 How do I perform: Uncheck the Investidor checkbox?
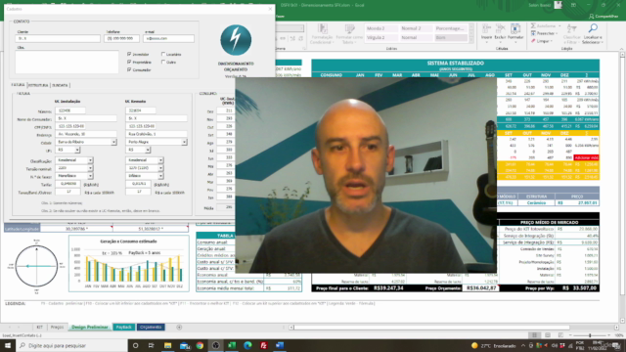(x=129, y=54)
